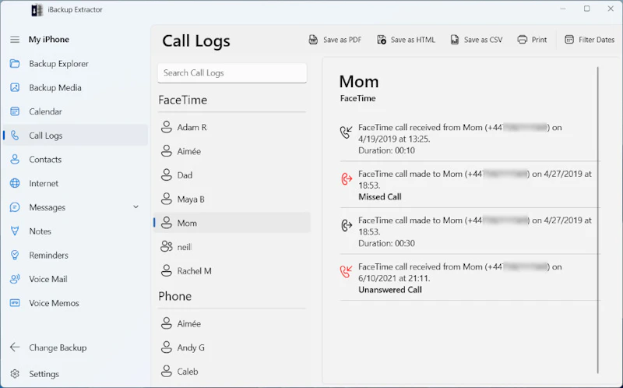Click the Filter Dates calendar icon
Screen dimensions: 623x388
(569, 40)
